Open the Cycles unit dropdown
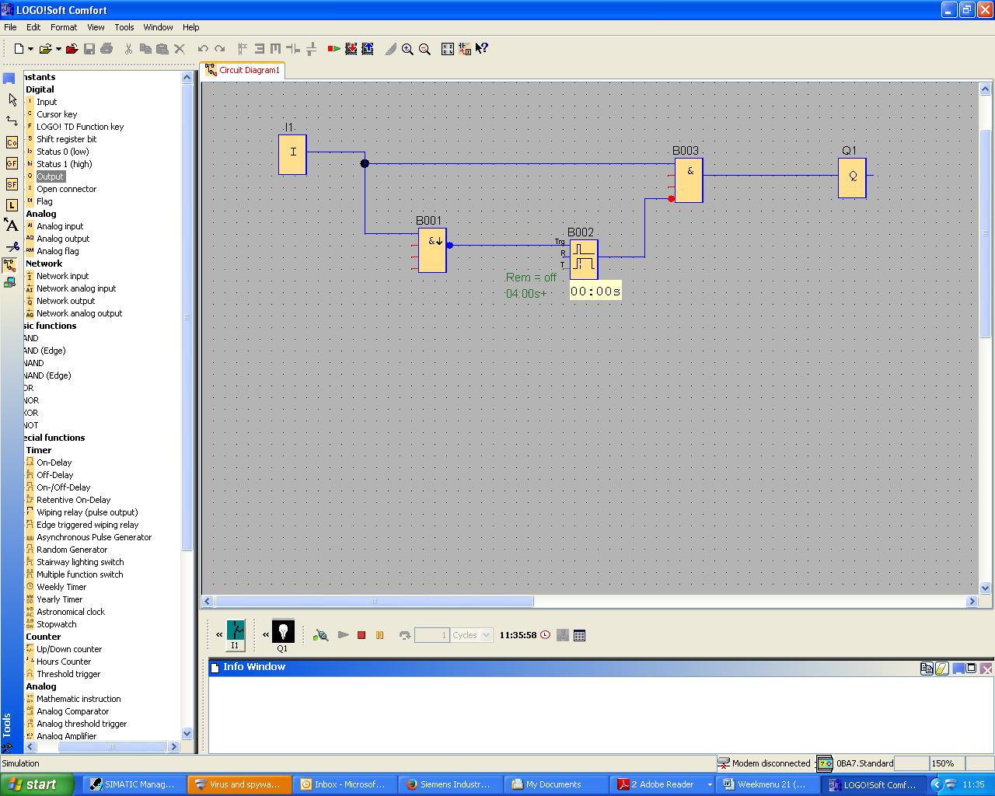 point(487,635)
